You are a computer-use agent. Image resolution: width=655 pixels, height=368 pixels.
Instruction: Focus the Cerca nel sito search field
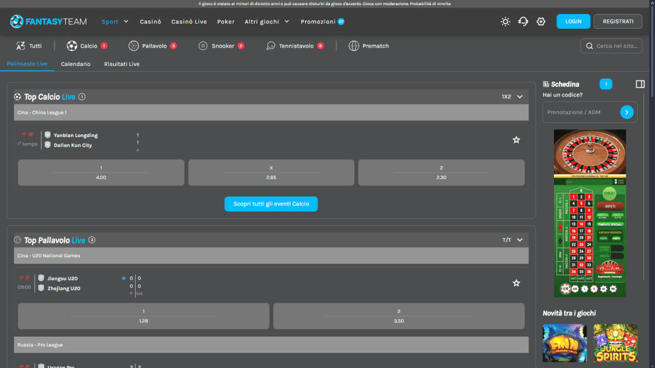coord(611,46)
